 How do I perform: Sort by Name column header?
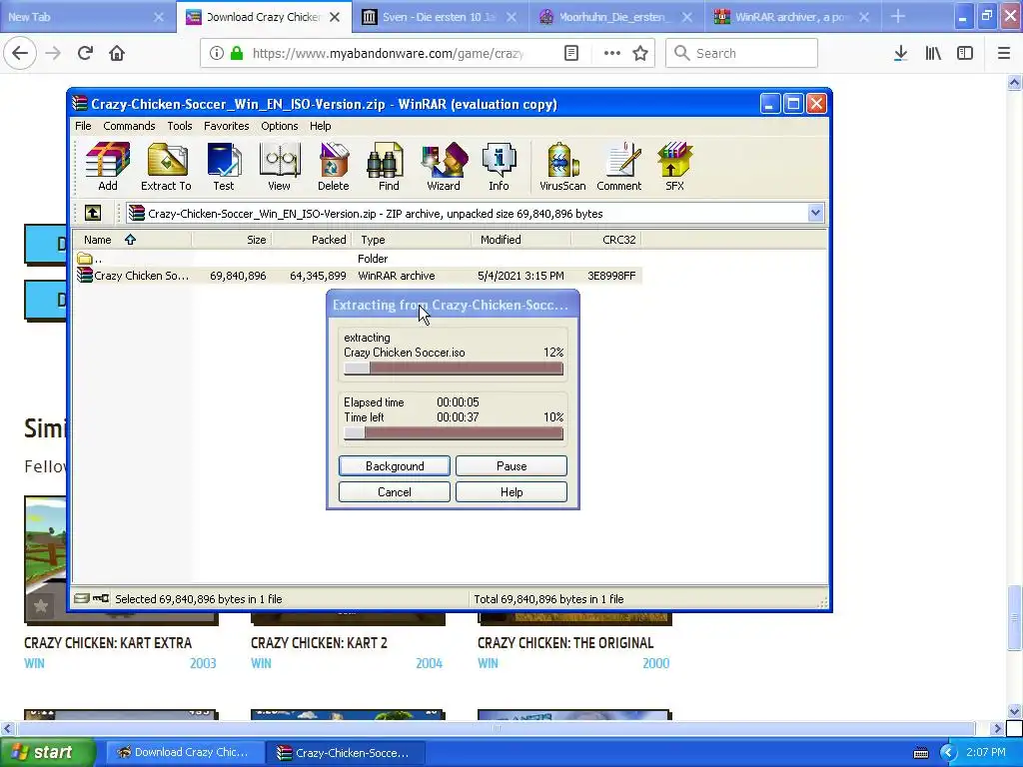[x=133, y=240]
